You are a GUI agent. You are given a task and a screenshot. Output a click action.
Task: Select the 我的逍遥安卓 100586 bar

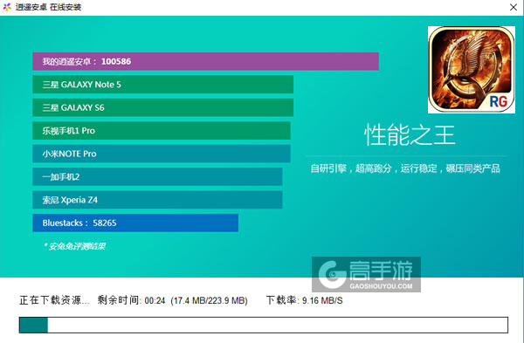205,61
